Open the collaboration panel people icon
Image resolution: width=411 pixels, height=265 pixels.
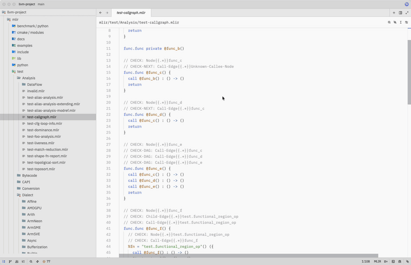(x=17, y=261)
